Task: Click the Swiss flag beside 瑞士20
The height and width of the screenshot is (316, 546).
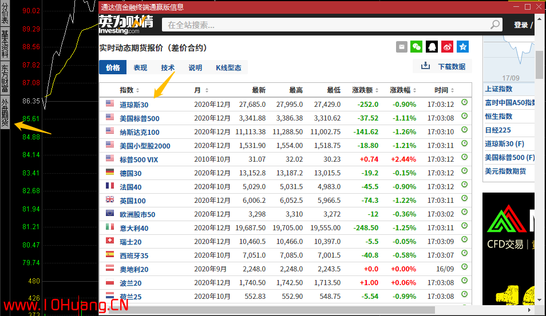Action: [x=110, y=240]
